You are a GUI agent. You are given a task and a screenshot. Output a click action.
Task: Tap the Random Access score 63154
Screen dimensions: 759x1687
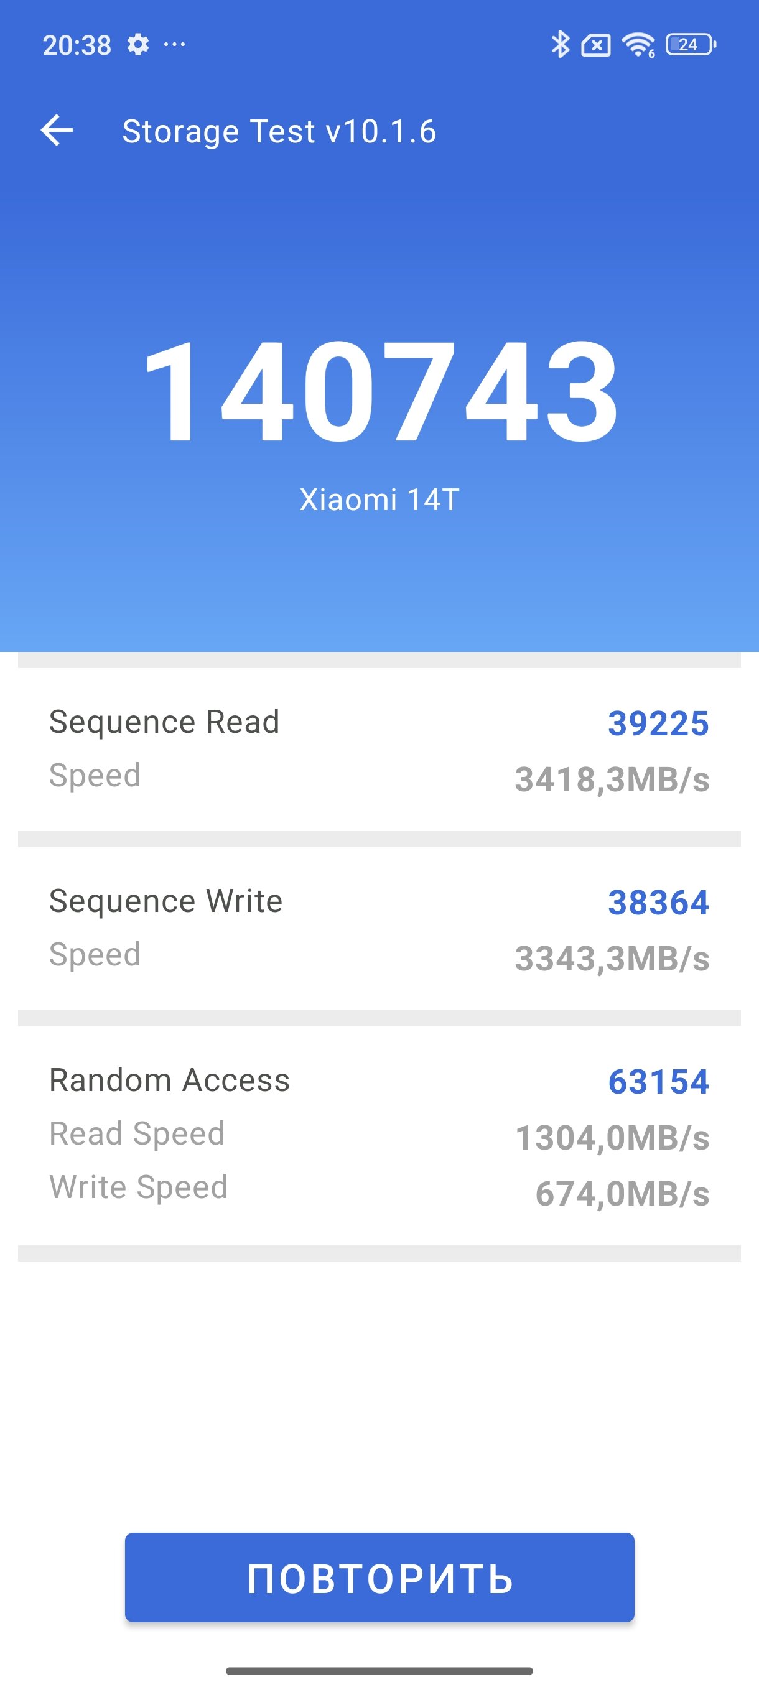coord(658,1081)
